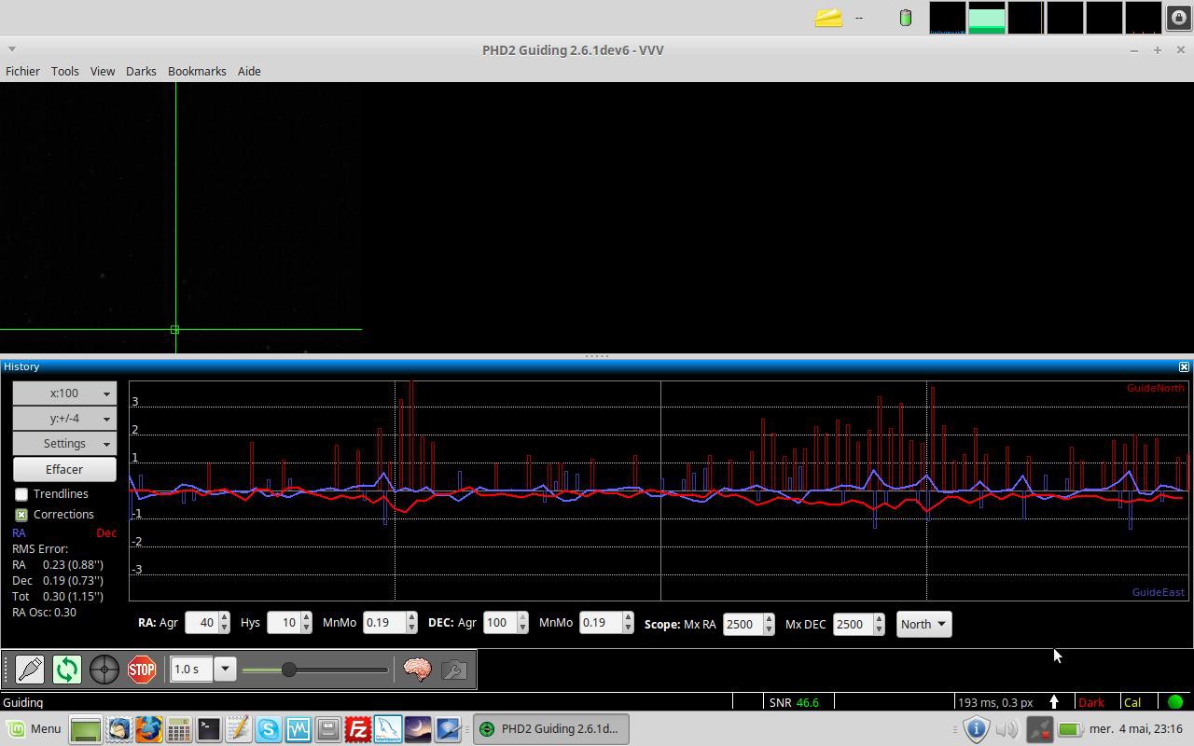Click the volume speaker tray icon

point(1007,729)
